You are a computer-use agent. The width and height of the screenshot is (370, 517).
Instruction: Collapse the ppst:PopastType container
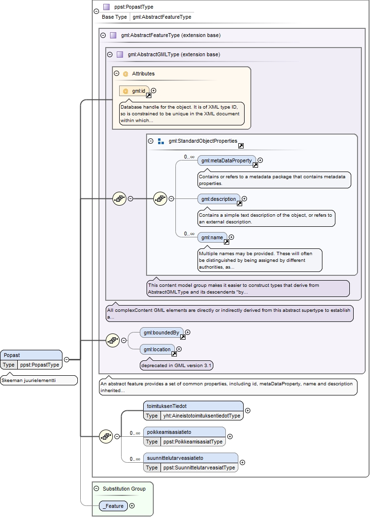tap(96, 11)
